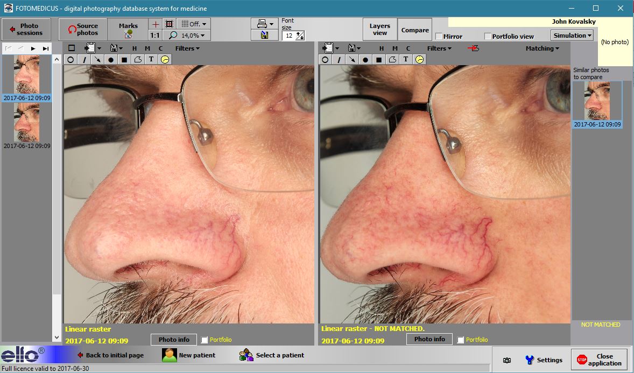
Task: Go to next photo session arrow
Action: [33, 48]
